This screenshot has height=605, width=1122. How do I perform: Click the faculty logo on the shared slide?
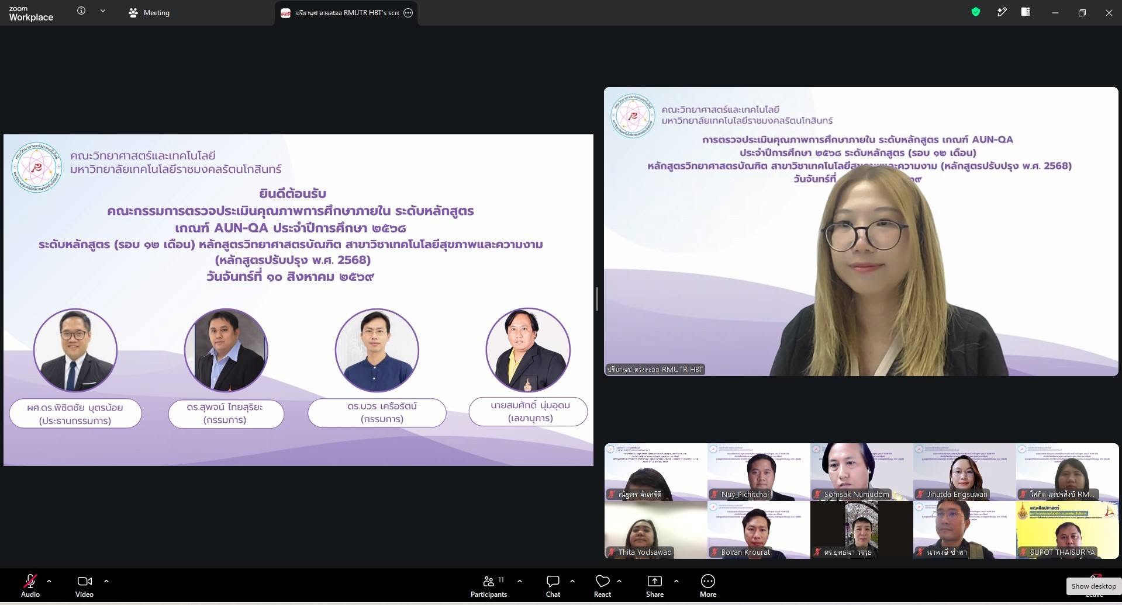coord(37,168)
